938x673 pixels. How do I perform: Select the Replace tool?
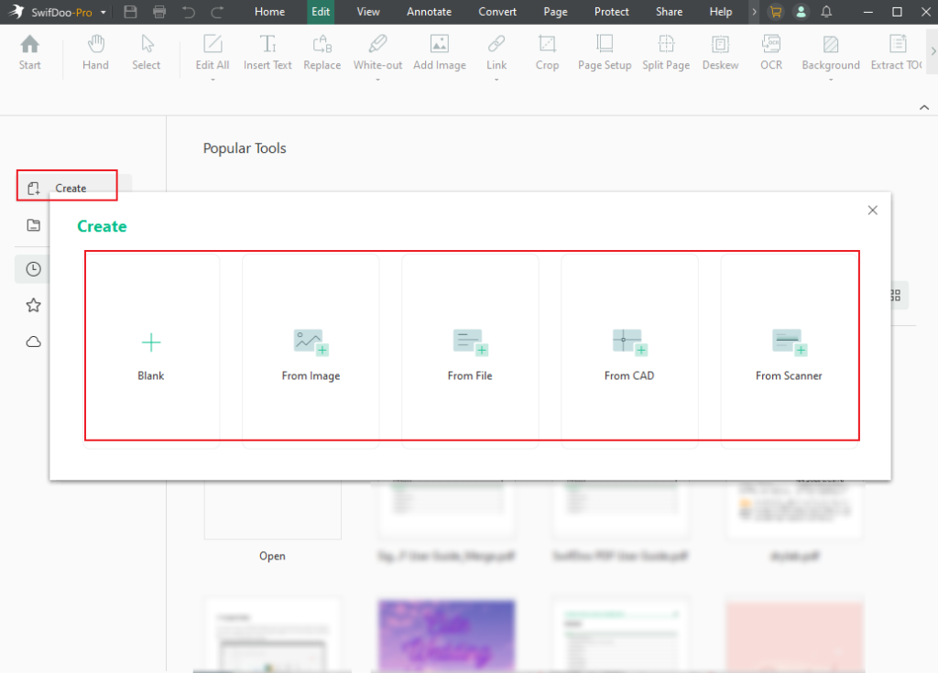(x=322, y=52)
